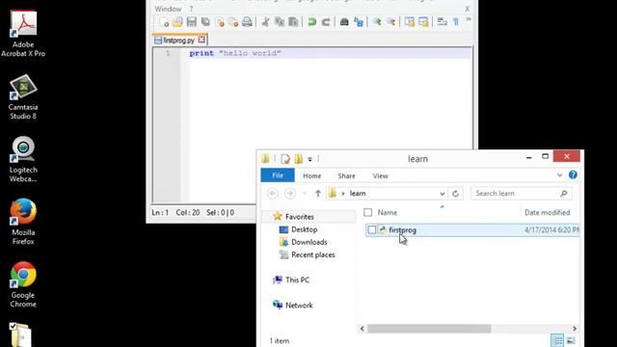Screen dimensions: 617x347
Task: Click the Cut scissors icon in Notepad++
Action: point(266,22)
